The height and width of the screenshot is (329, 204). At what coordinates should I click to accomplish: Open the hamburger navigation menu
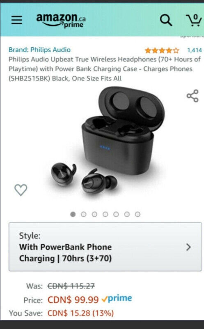point(17,20)
